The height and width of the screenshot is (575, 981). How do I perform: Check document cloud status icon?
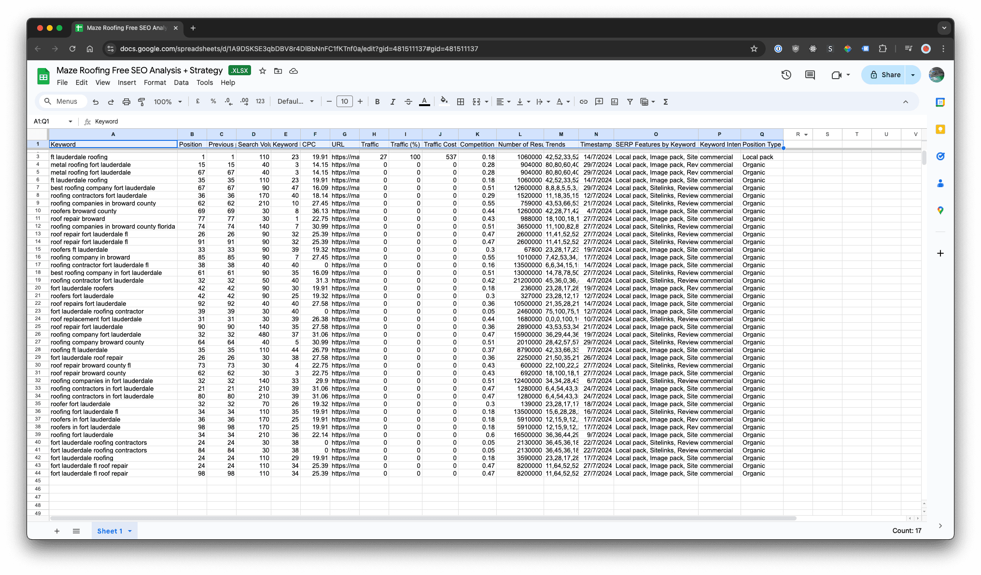coord(294,71)
